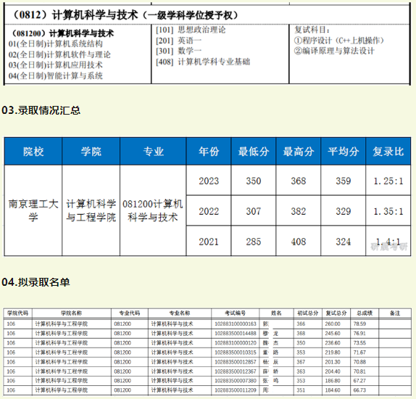Click '①程序设计(C++上机操作)' retest item
416x399 pixels.
338,41
